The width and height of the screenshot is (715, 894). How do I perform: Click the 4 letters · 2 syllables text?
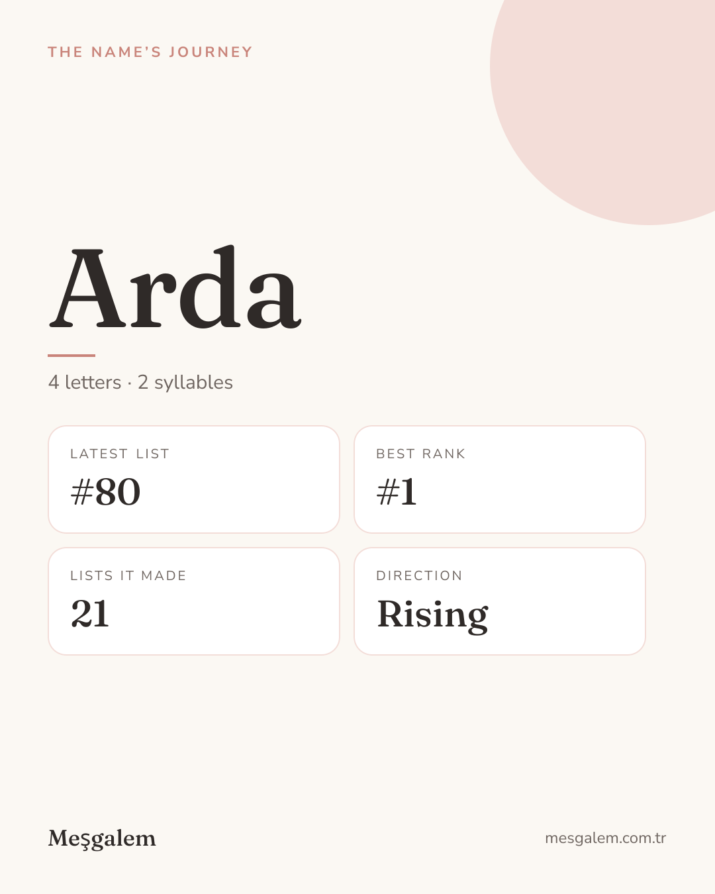140,383
